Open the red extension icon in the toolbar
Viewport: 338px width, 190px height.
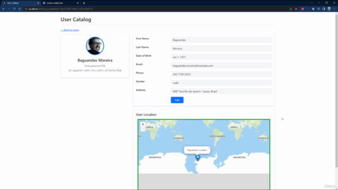303,9
